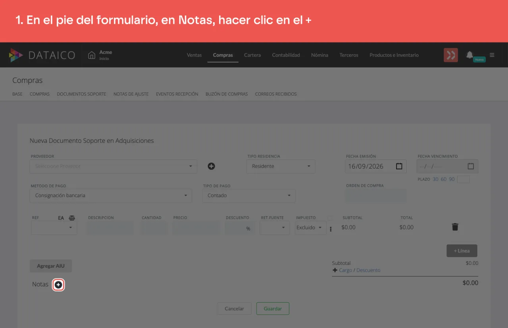Open the Buzón de Compras tab
The height and width of the screenshot is (328, 508).
tap(227, 94)
